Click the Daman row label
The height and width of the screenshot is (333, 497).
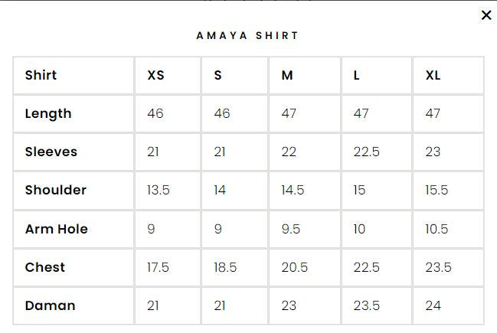tap(51, 305)
